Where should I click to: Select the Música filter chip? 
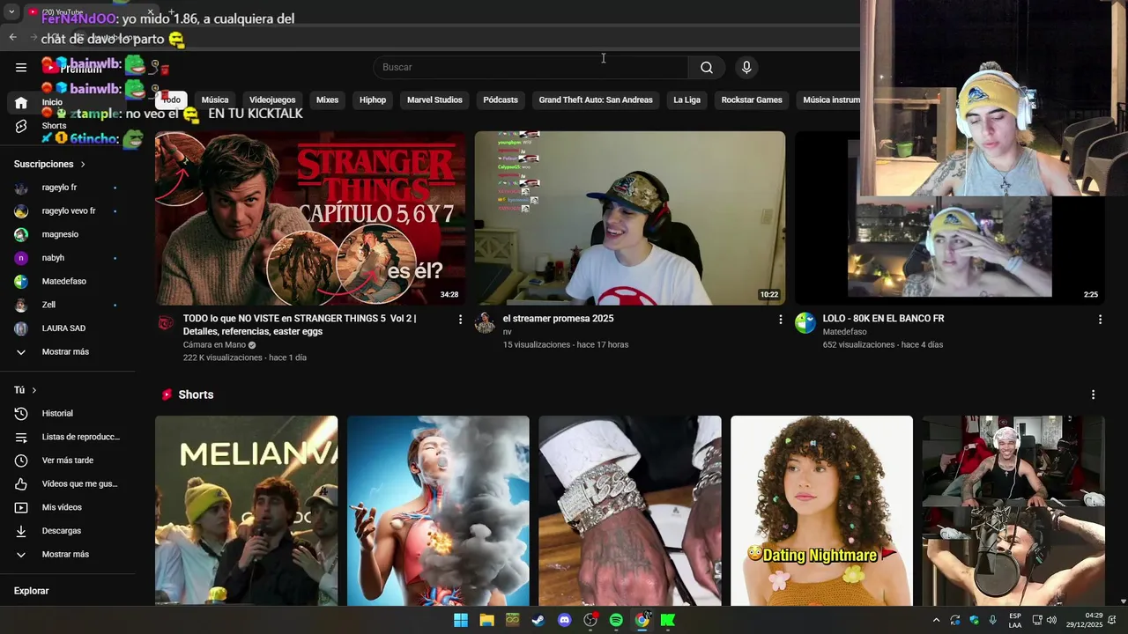[215, 100]
